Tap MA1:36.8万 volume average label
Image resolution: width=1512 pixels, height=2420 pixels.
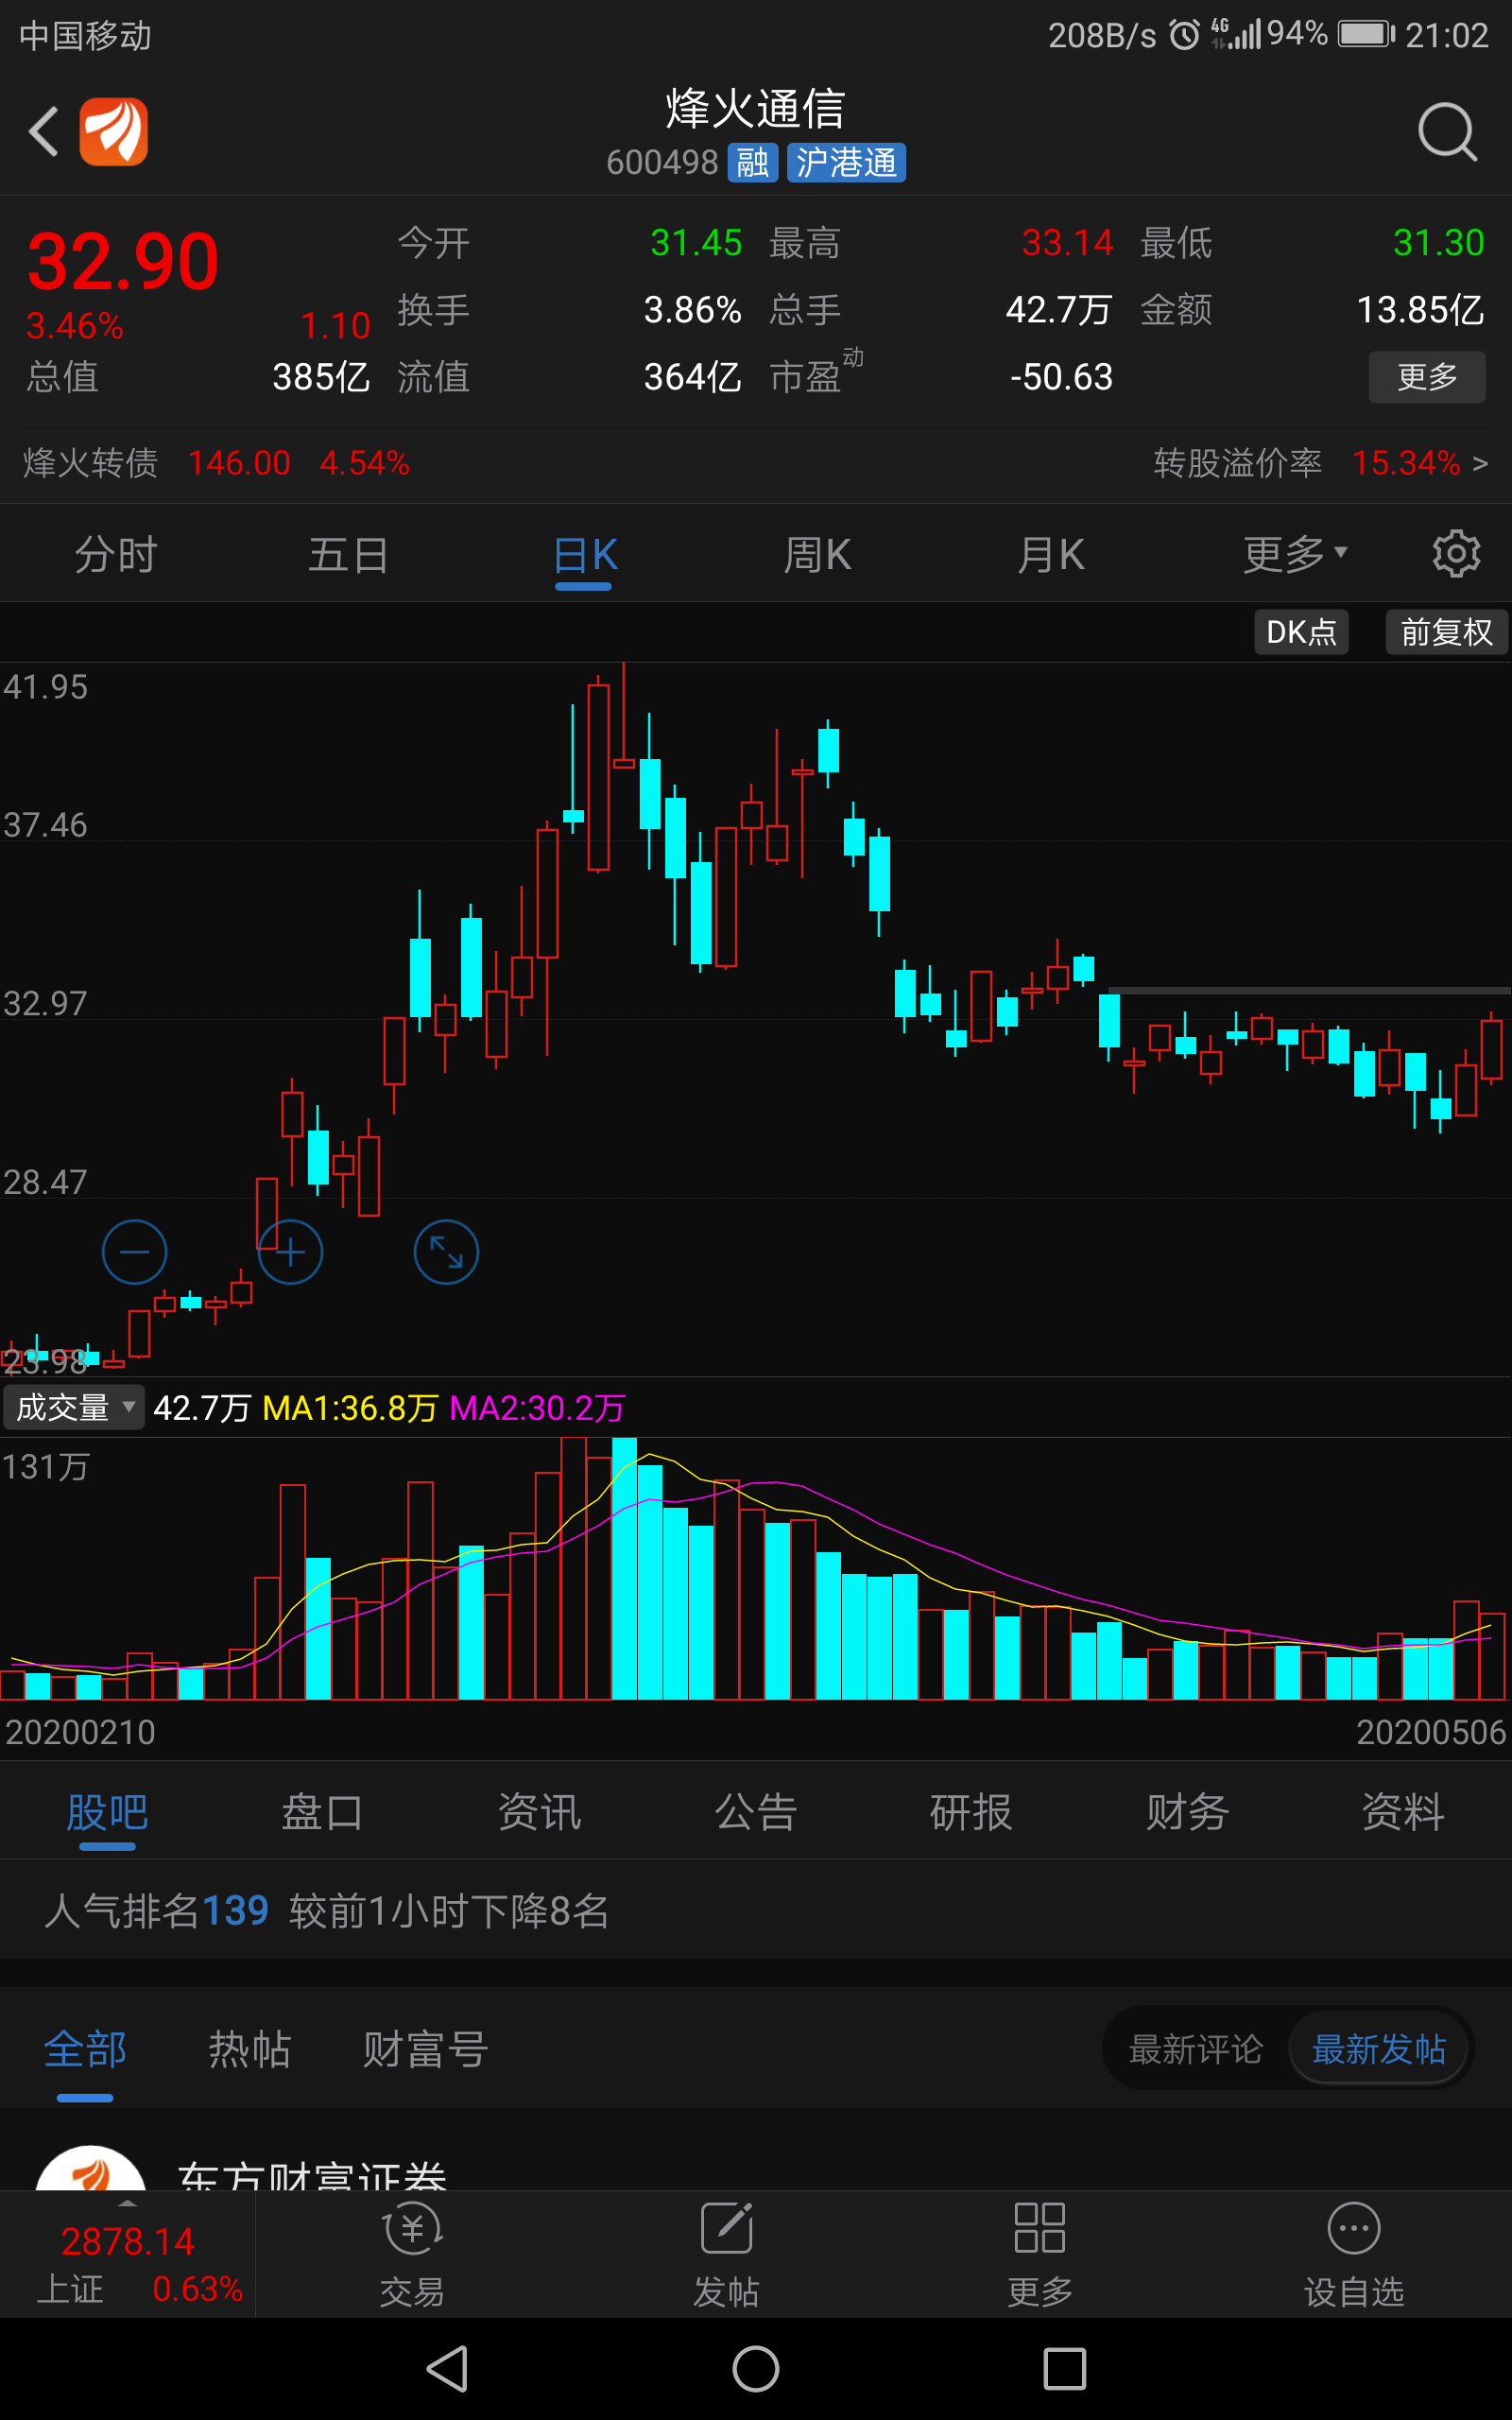point(350,1408)
